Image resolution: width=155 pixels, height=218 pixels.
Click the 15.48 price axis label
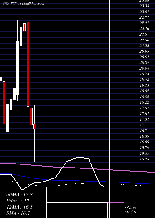(144, 154)
